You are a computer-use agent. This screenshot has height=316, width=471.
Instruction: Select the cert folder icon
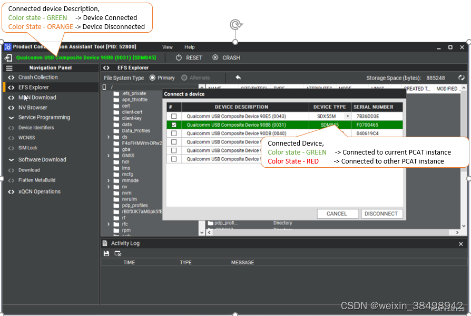tap(116, 106)
